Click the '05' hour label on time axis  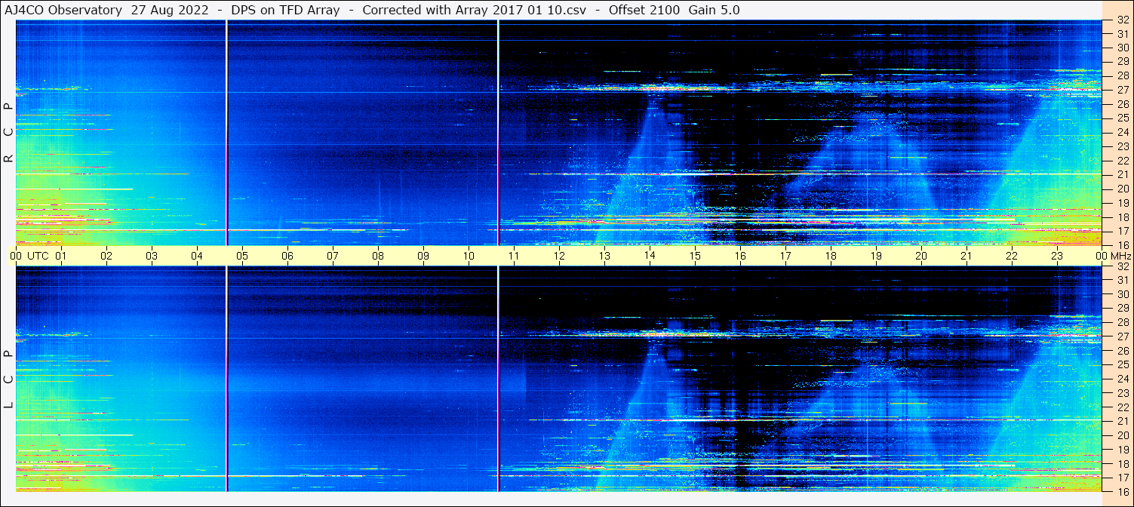pos(242,256)
